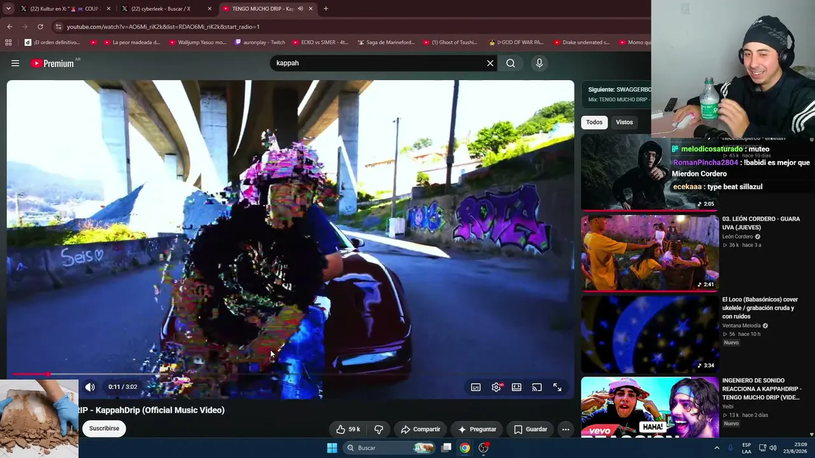Viewport: 815px width, 458px height.
Task: Open 'INGENIERO DE SONIDO REACCIONA' video title
Action: pyautogui.click(x=762, y=389)
